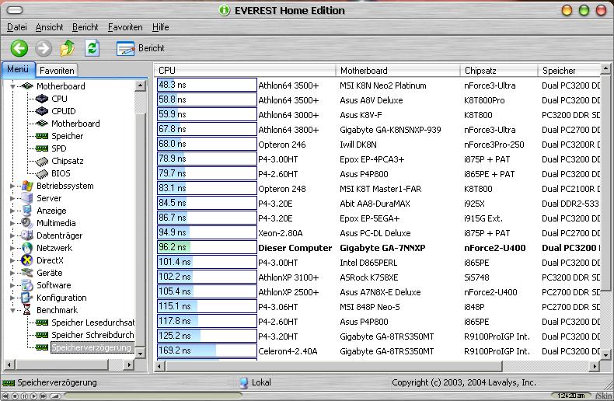Open the Favoriten menu in menu bar
Screen dimensions: 614x401
125,27
